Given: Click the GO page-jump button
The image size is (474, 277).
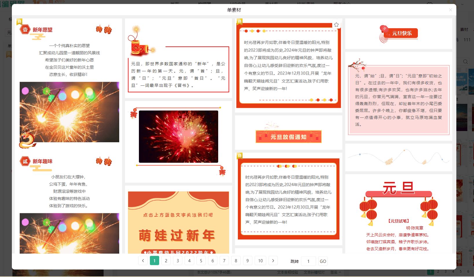Looking at the screenshot, I should [323, 261].
